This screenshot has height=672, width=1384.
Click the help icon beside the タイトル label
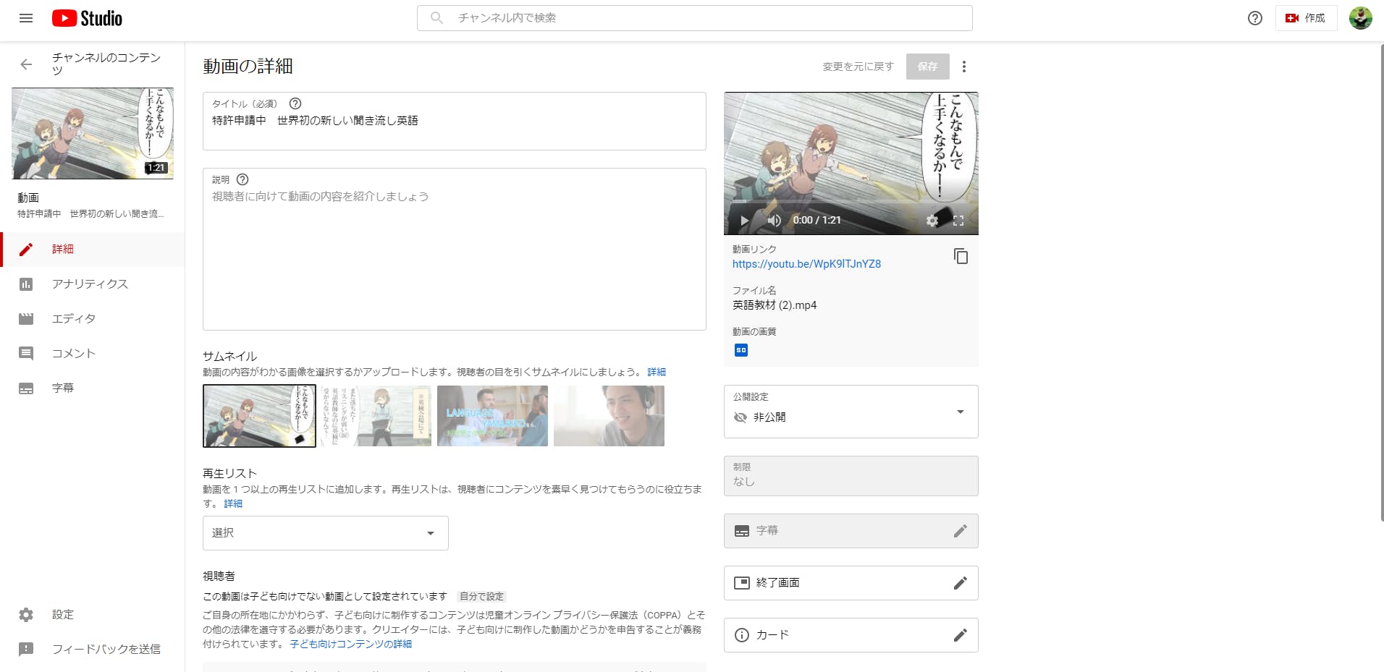295,103
